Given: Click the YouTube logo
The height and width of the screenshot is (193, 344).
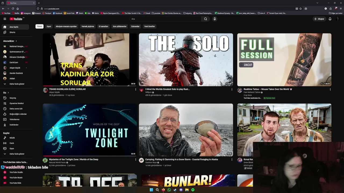Looking at the screenshot, I should coord(17,19).
